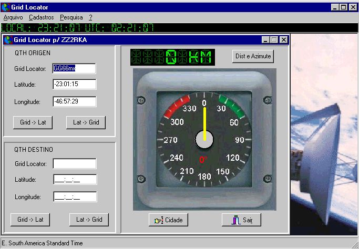Click the 0 KM distance display
This screenshot has width=359, height=249.
172,57
